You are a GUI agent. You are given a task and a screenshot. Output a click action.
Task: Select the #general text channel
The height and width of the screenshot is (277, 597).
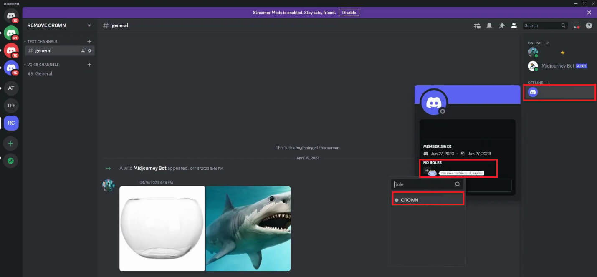click(x=60, y=50)
